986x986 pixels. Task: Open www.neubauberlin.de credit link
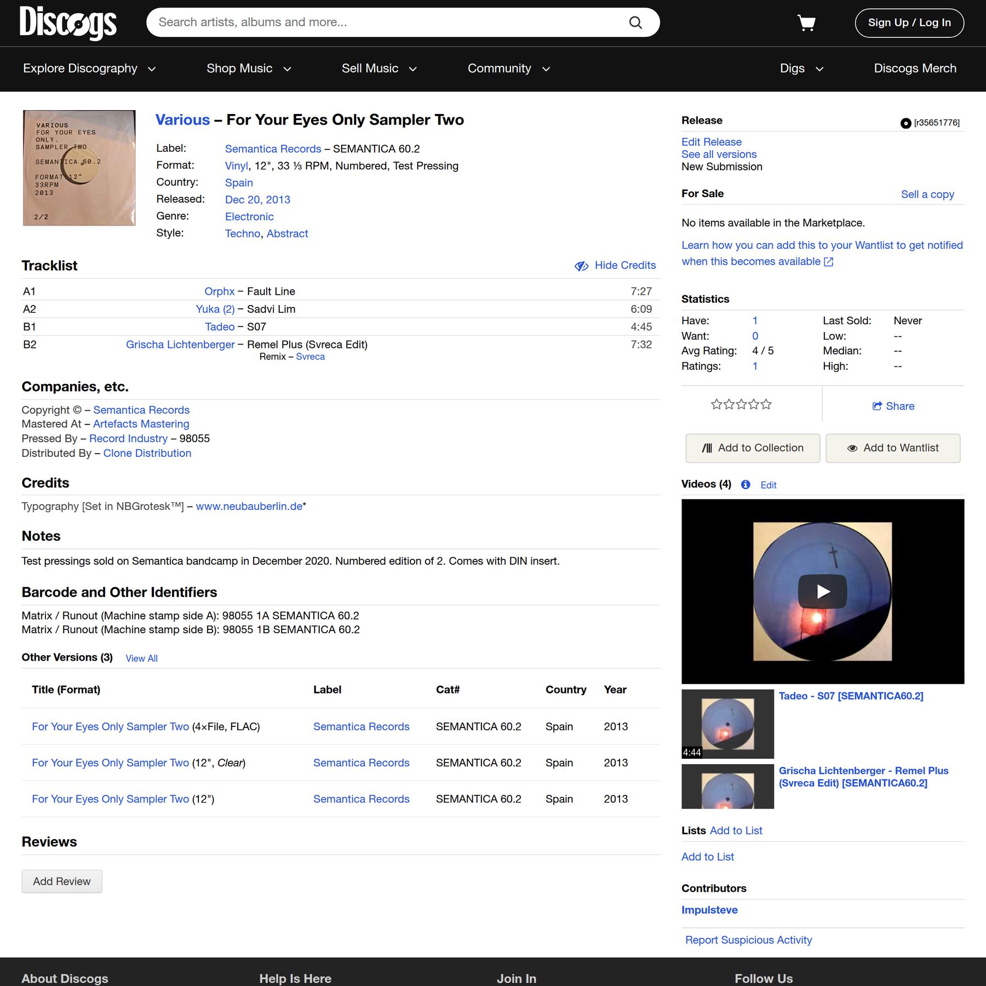[x=249, y=507]
